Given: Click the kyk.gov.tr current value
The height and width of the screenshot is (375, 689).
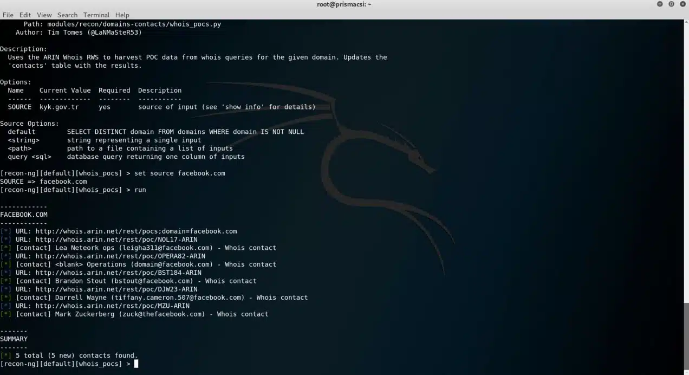Looking at the screenshot, I should click(59, 107).
